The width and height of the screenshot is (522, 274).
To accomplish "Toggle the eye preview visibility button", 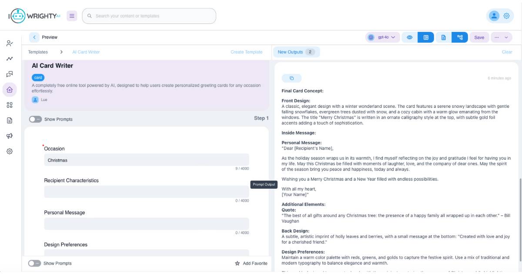I will click(409, 37).
